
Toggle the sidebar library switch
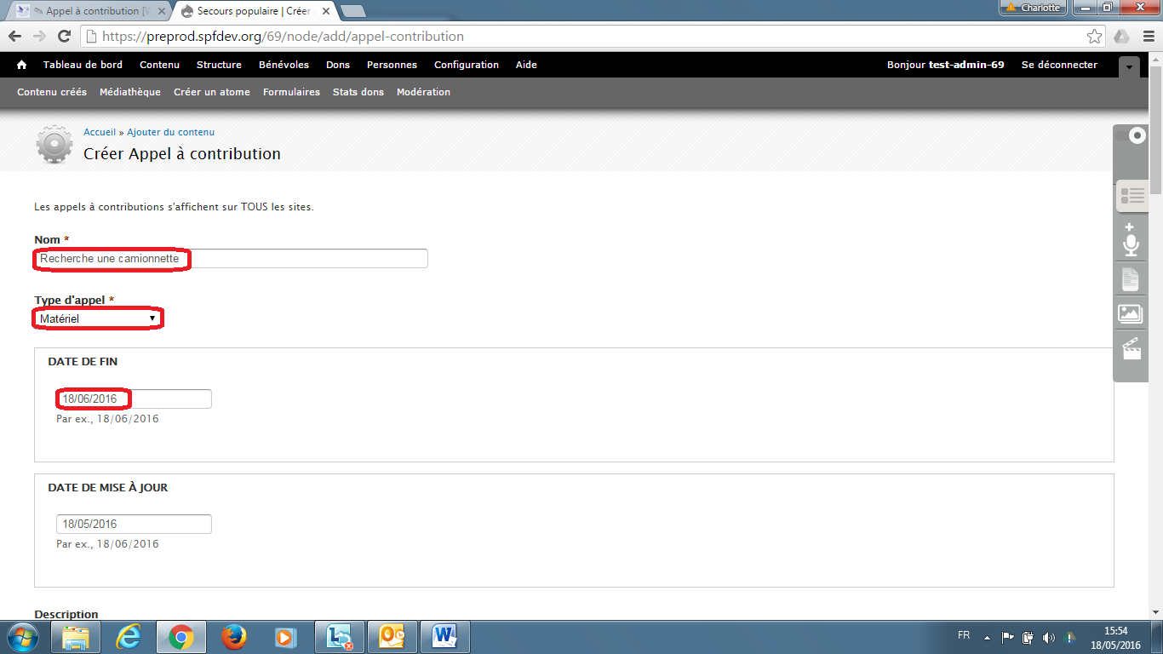(x=1131, y=136)
